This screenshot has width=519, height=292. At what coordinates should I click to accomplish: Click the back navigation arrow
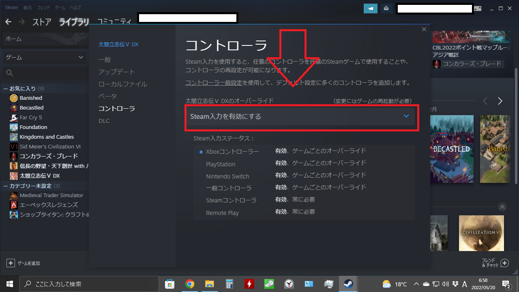tap(8, 22)
